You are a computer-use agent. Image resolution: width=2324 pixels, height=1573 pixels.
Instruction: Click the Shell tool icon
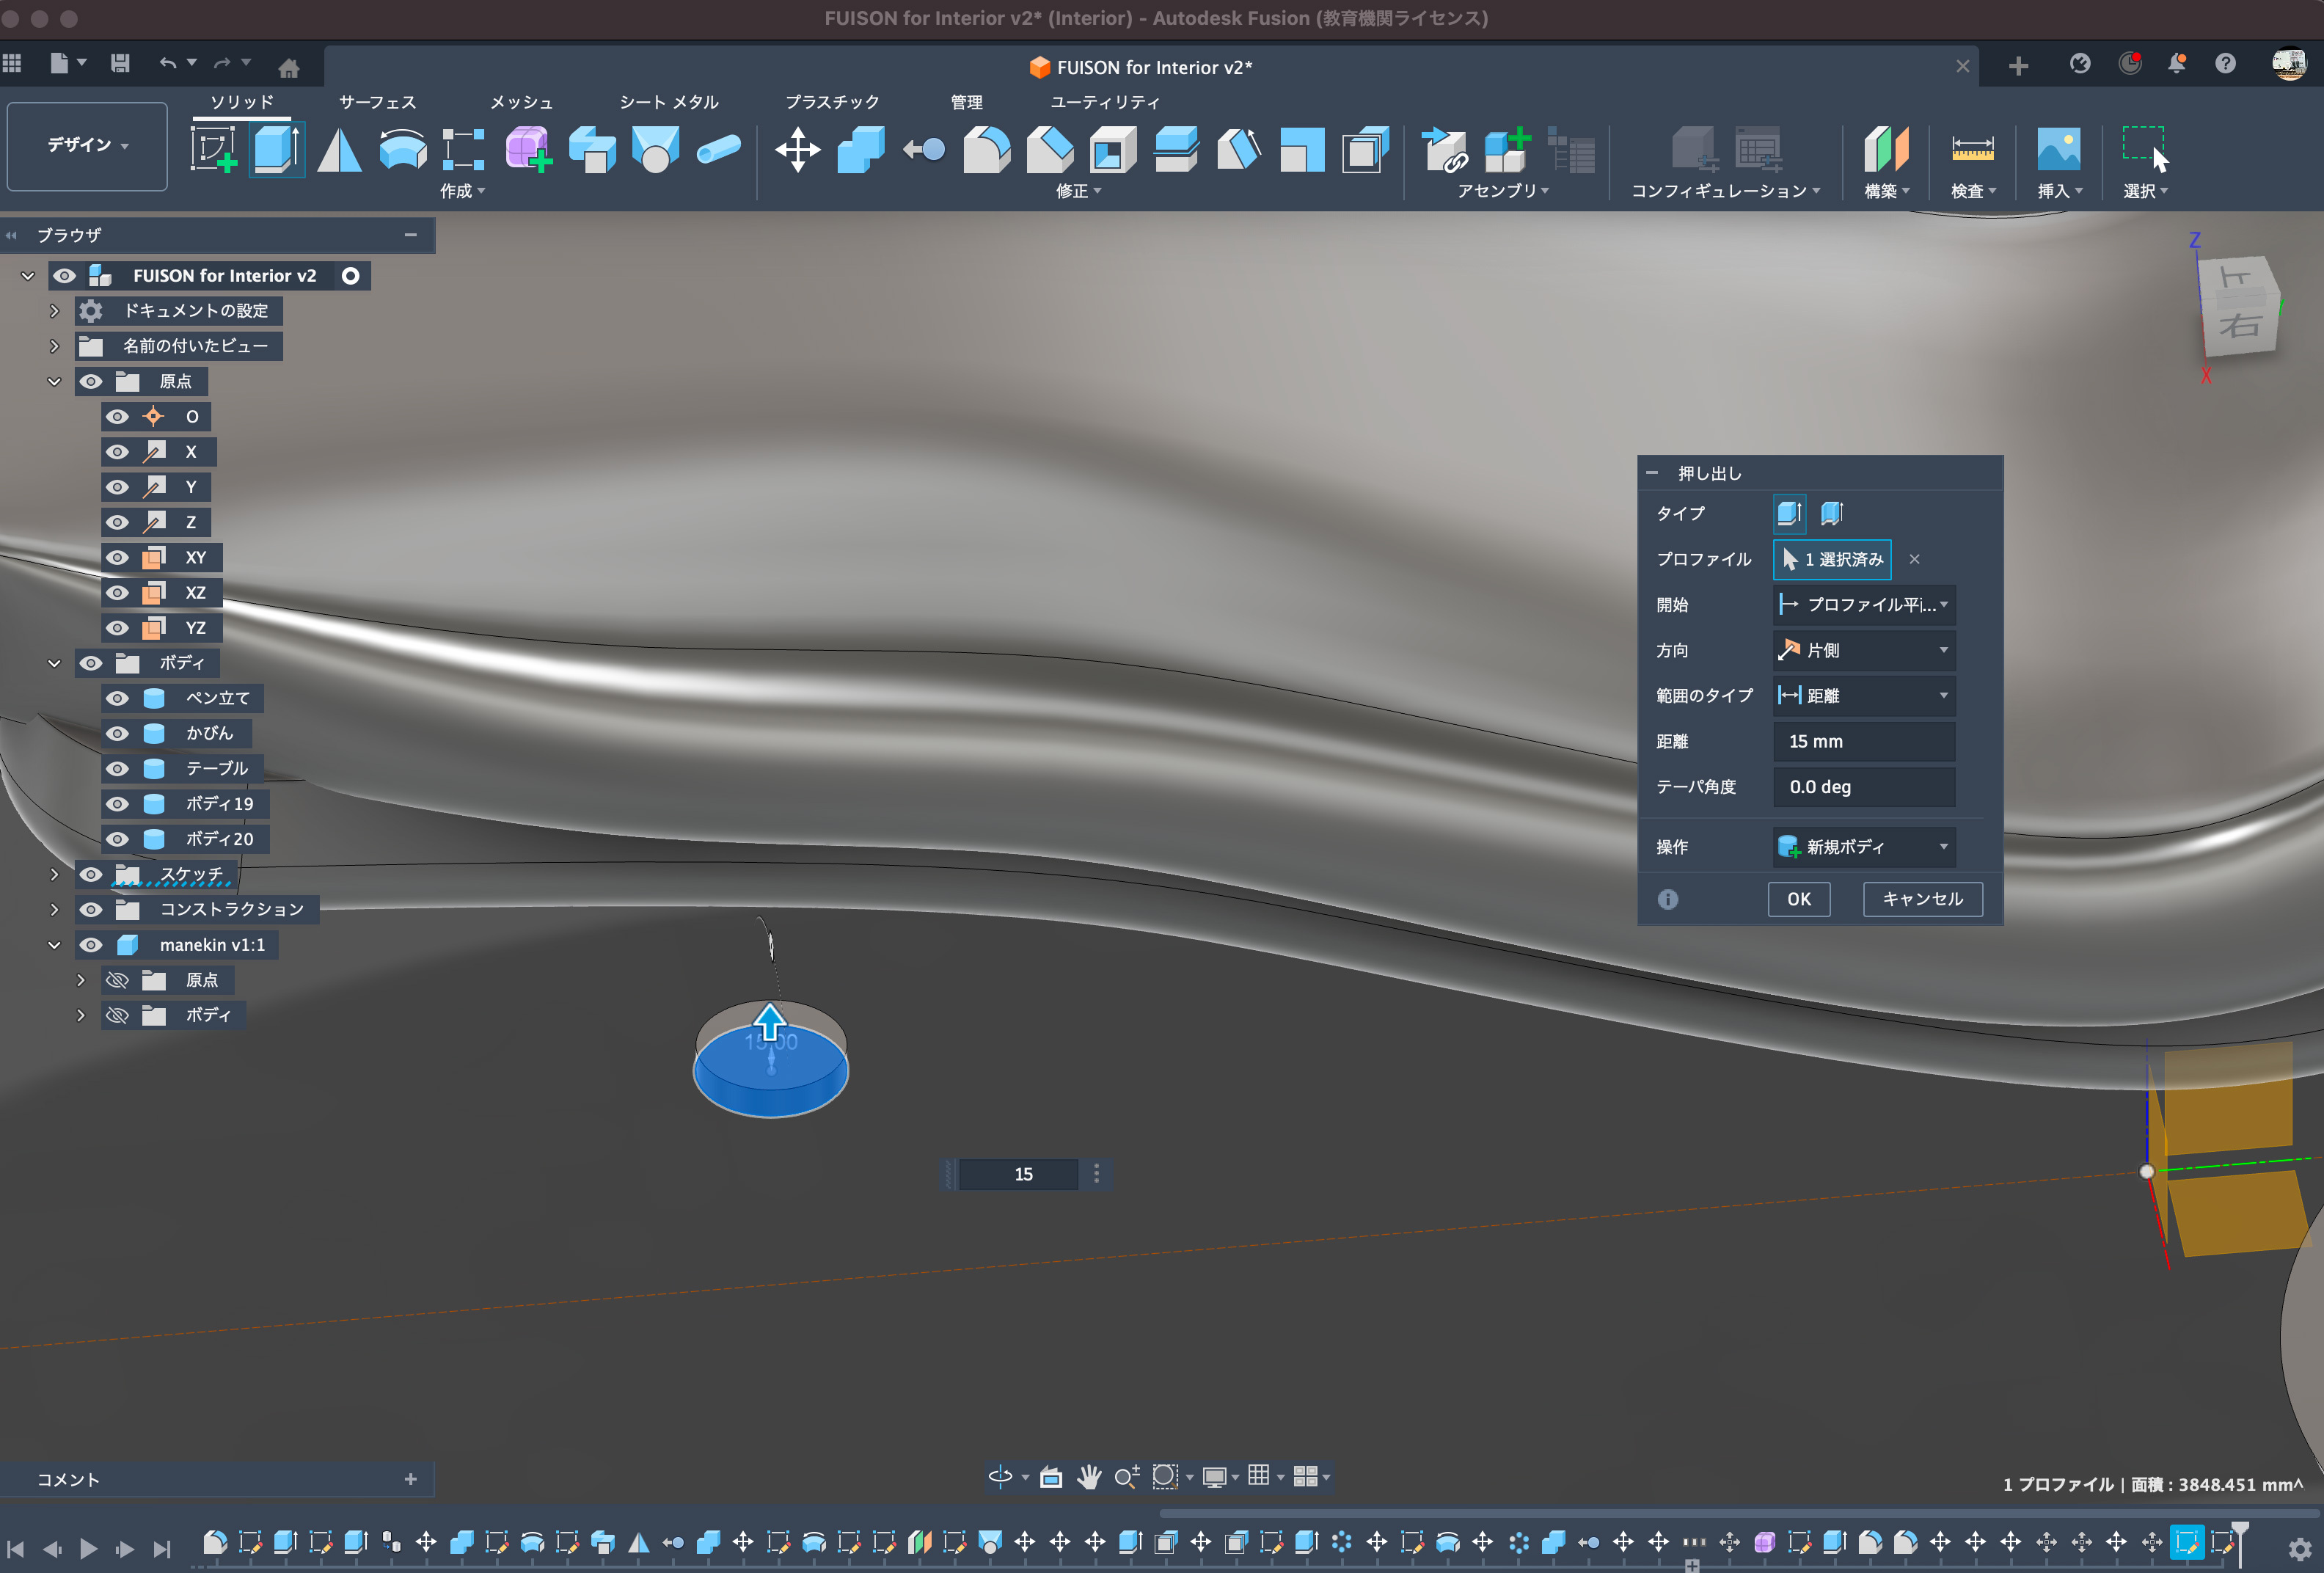coord(1112,150)
